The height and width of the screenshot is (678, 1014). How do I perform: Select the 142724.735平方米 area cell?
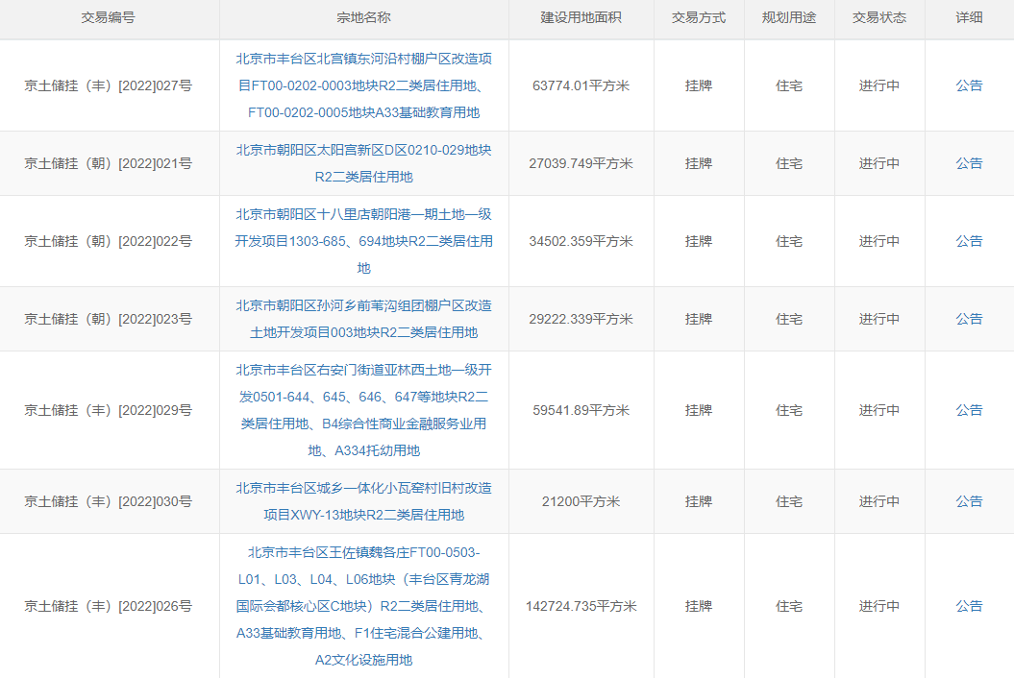pyautogui.click(x=581, y=606)
